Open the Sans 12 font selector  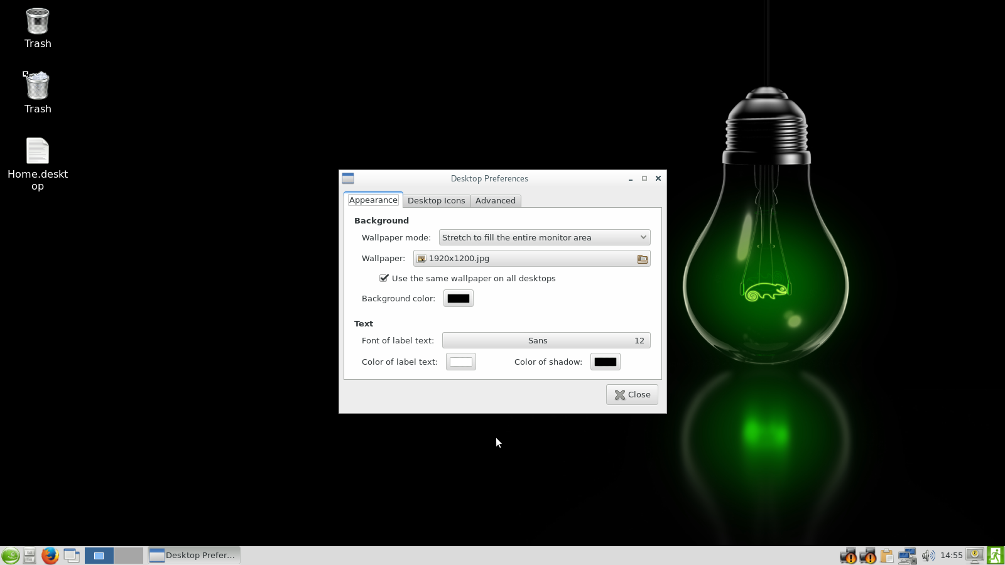(546, 340)
